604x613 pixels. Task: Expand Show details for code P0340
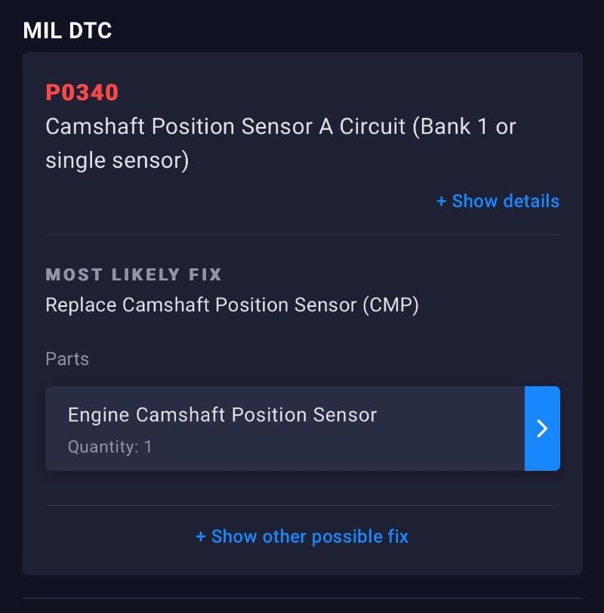tap(498, 201)
